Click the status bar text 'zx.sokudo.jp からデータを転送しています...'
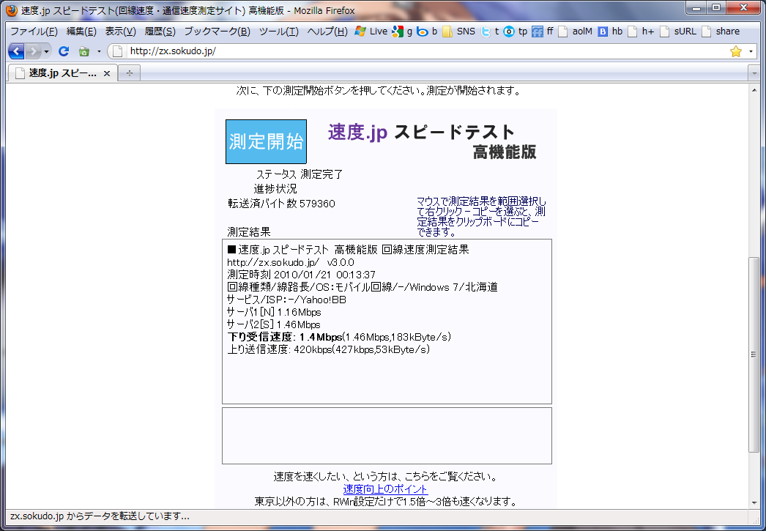766x531 pixels. [100, 516]
